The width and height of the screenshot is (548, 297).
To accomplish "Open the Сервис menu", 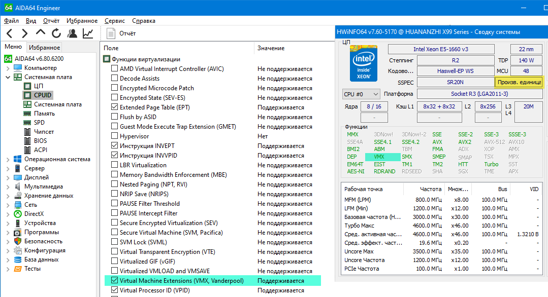I will tap(115, 21).
